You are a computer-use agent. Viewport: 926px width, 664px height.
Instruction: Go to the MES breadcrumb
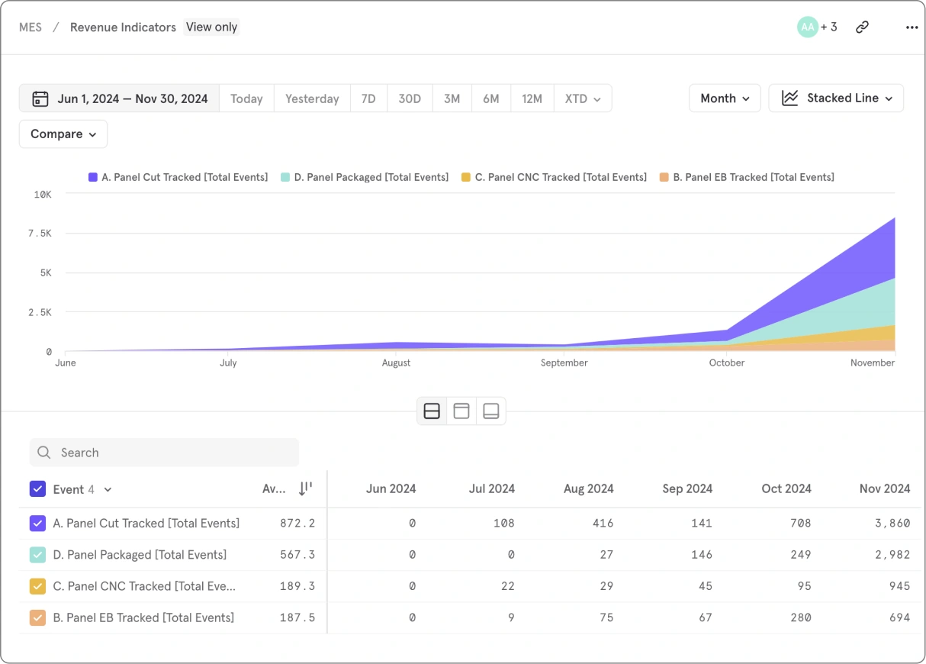(31, 27)
